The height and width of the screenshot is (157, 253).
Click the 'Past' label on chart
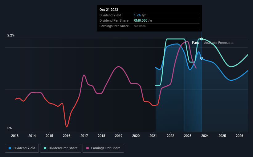[x=195, y=43]
